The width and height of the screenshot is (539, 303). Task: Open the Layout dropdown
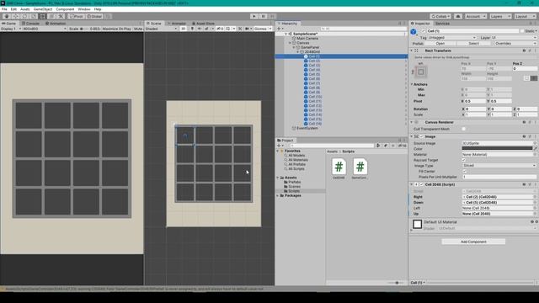click(x=525, y=16)
